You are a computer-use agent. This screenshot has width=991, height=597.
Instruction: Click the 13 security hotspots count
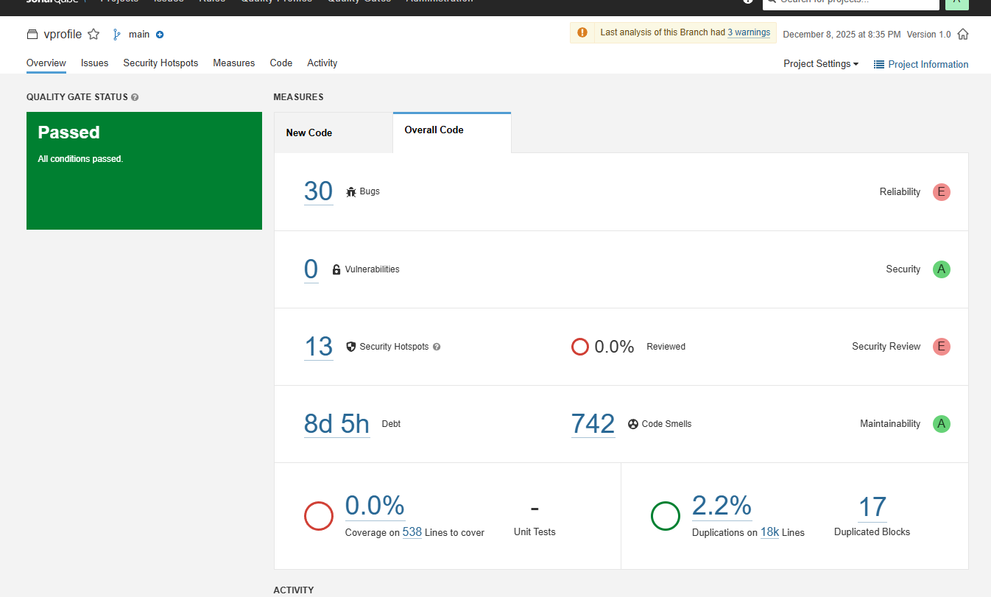pyautogui.click(x=319, y=346)
